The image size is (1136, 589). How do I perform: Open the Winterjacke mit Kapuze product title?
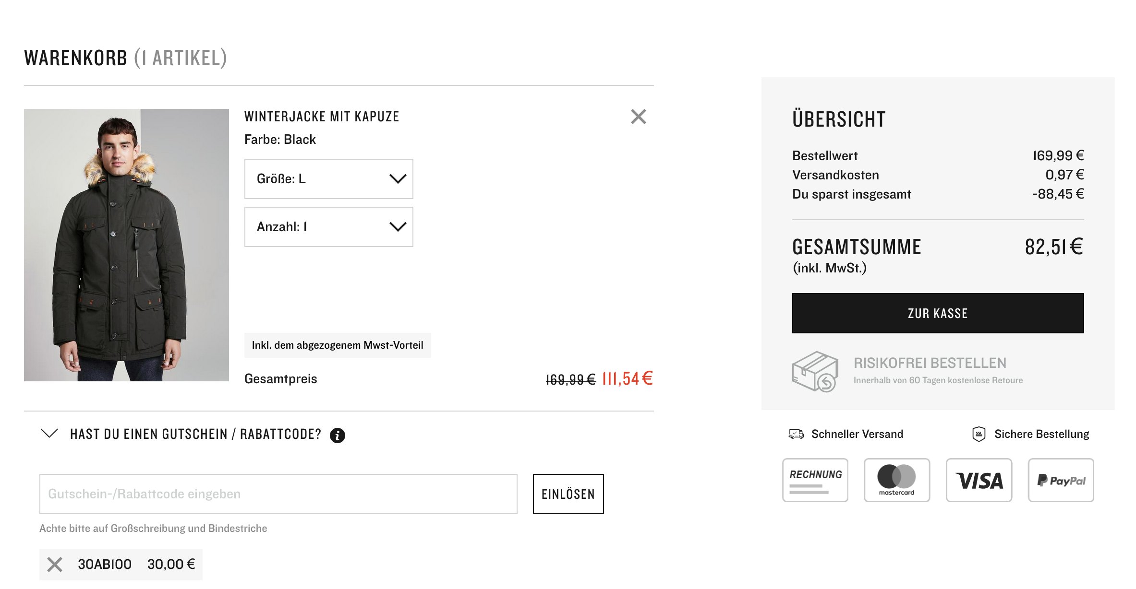tap(322, 117)
